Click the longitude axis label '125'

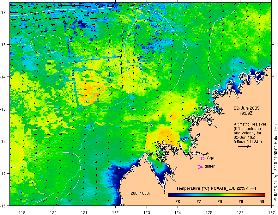209,212
